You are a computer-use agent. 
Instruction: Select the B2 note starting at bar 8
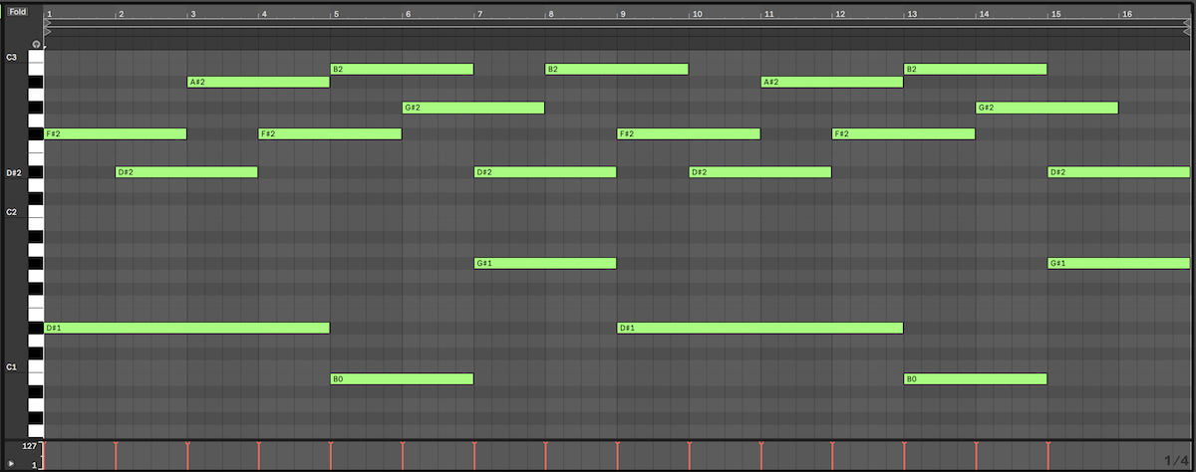617,69
